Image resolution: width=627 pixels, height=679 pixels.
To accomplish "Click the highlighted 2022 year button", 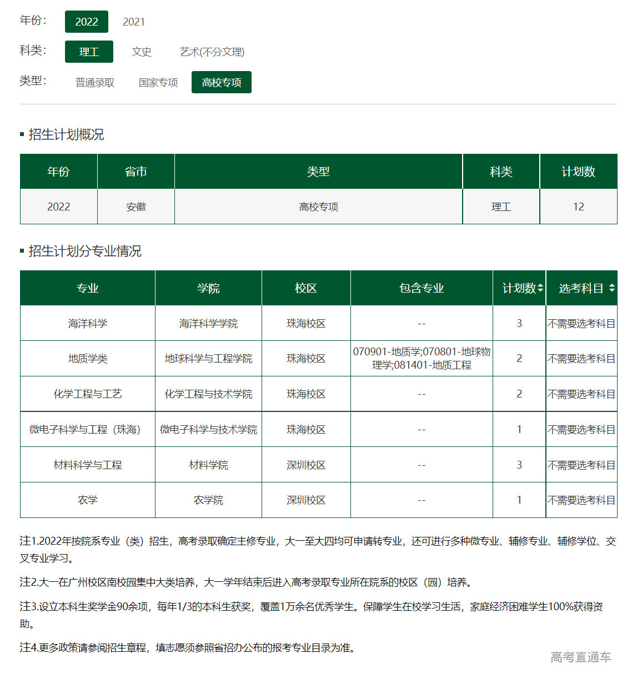I will coord(87,22).
